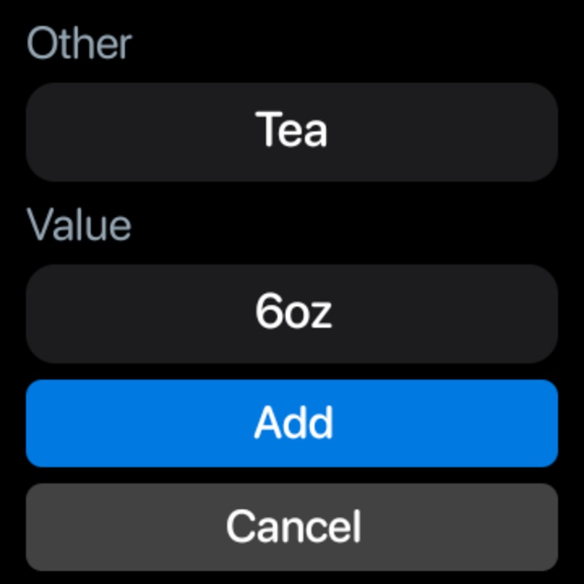
Task: Edit the drink name showing Tea
Action: click(x=292, y=132)
